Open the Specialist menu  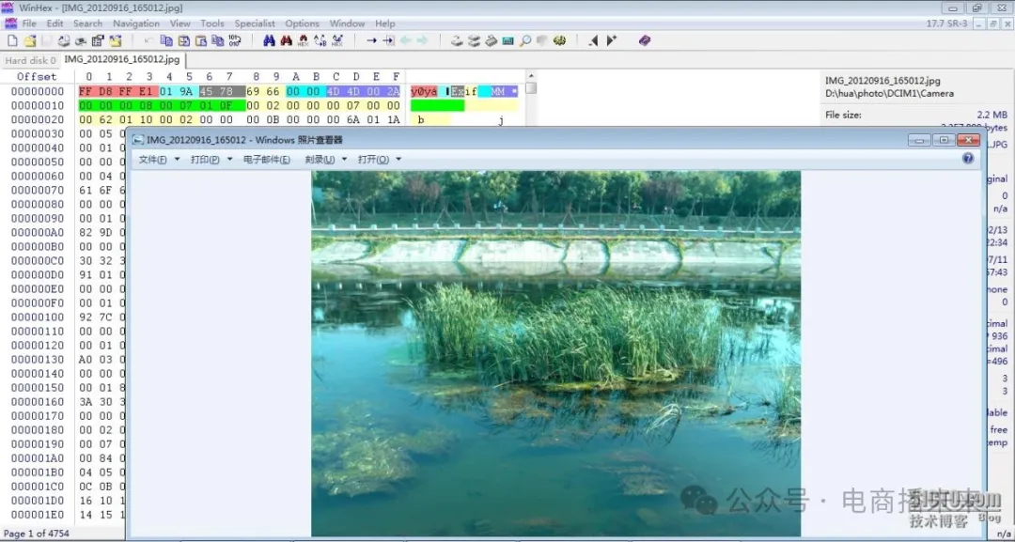[255, 23]
